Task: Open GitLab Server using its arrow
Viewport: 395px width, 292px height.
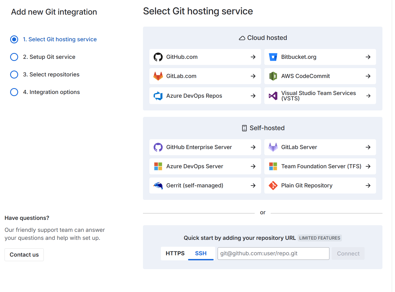Action: click(x=368, y=147)
